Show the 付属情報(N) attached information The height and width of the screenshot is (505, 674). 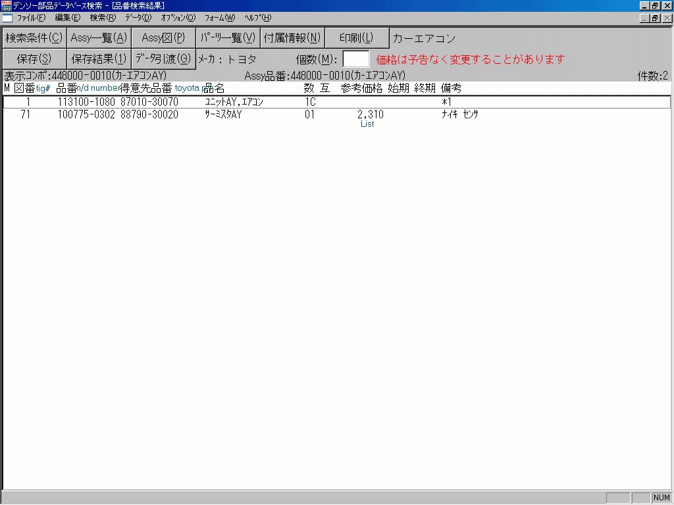pyautogui.click(x=292, y=37)
